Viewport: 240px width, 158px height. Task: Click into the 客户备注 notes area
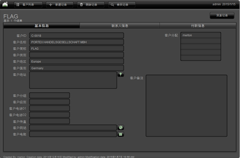click(186, 106)
